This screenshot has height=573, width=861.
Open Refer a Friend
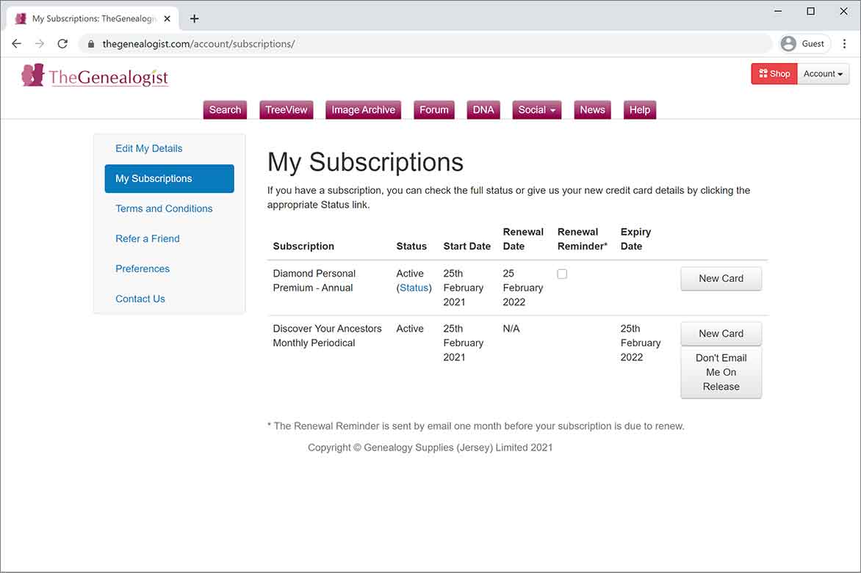(x=147, y=239)
